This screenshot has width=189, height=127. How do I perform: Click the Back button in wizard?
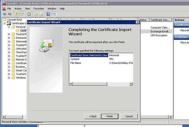[92, 116]
